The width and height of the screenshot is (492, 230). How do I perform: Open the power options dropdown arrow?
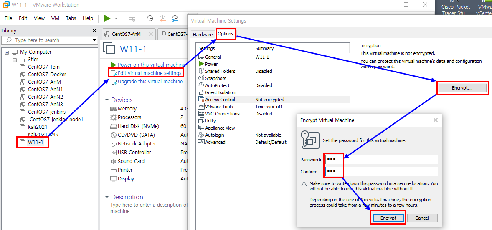coord(116,18)
